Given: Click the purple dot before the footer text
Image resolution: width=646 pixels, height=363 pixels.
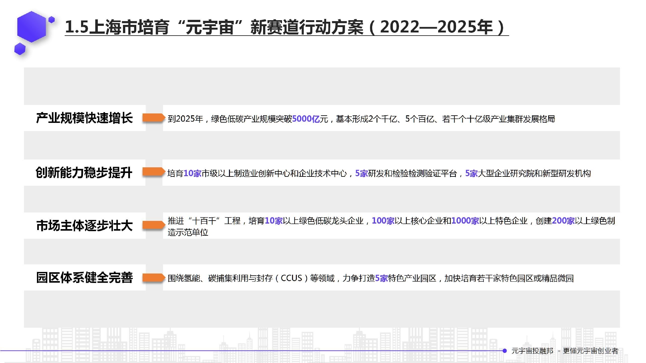Looking at the screenshot, I should click(505, 351).
